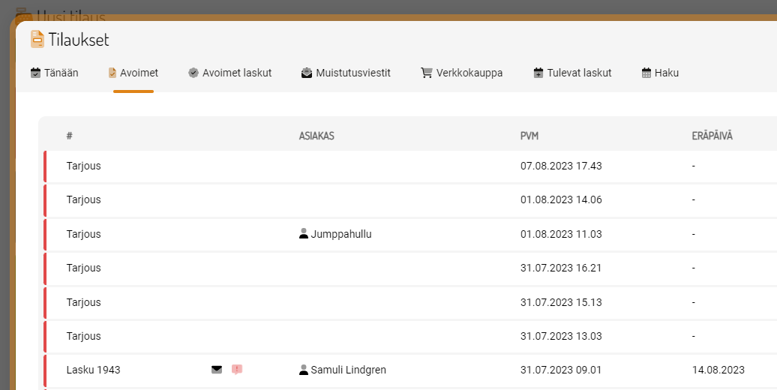
Task: Open the Haku search tab
Action: click(660, 73)
